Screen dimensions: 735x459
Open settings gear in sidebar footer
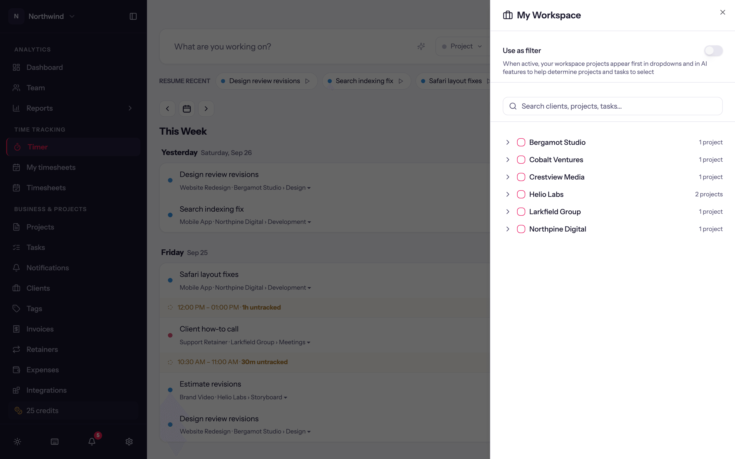[129, 441]
